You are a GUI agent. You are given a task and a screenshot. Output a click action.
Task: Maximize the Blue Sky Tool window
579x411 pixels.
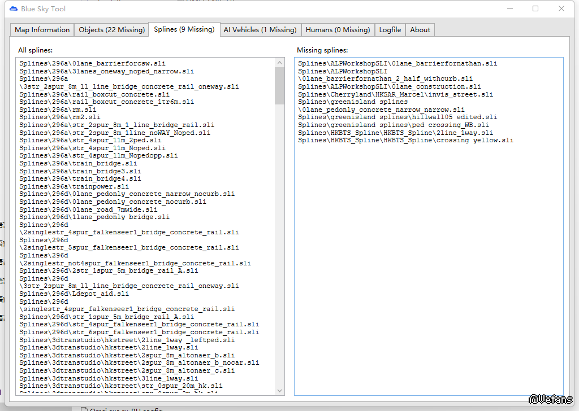(x=535, y=8)
